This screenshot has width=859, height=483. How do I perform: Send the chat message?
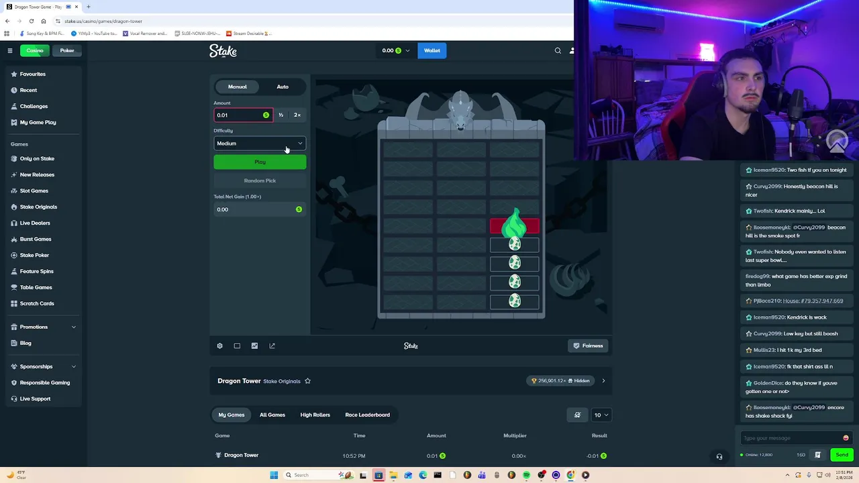pos(842,455)
